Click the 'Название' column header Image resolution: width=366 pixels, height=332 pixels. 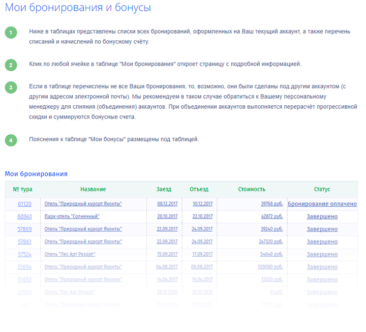93,189
